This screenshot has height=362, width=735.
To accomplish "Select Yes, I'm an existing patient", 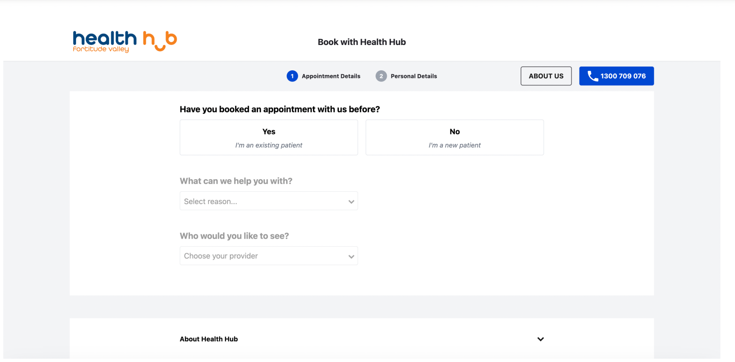I will (269, 137).
